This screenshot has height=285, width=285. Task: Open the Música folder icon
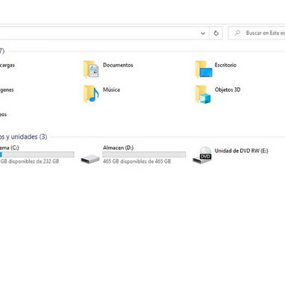[x=91, y=94]
